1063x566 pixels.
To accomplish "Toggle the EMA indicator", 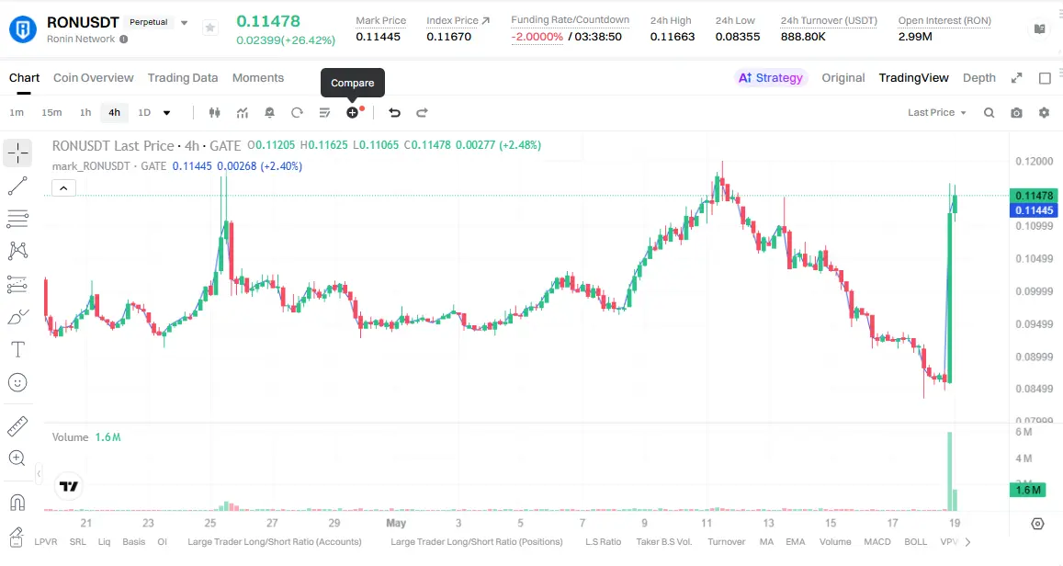I will tap(796, 541).
